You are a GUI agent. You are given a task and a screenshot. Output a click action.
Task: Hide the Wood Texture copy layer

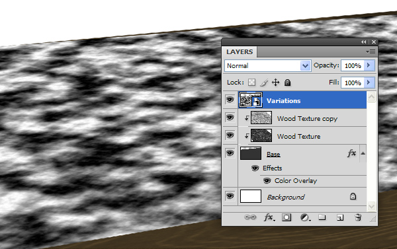230,118
